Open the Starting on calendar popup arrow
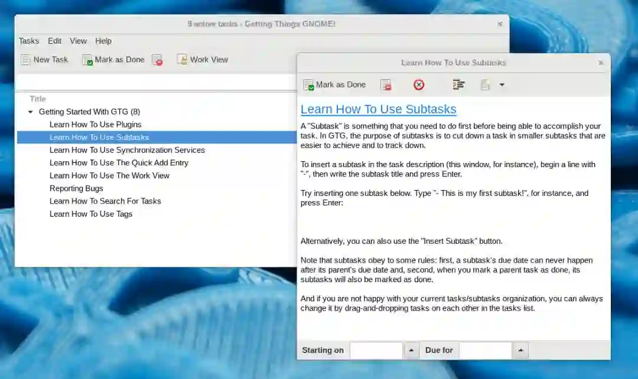Viewport: 638px width, 379px height. tap(411, 351)
